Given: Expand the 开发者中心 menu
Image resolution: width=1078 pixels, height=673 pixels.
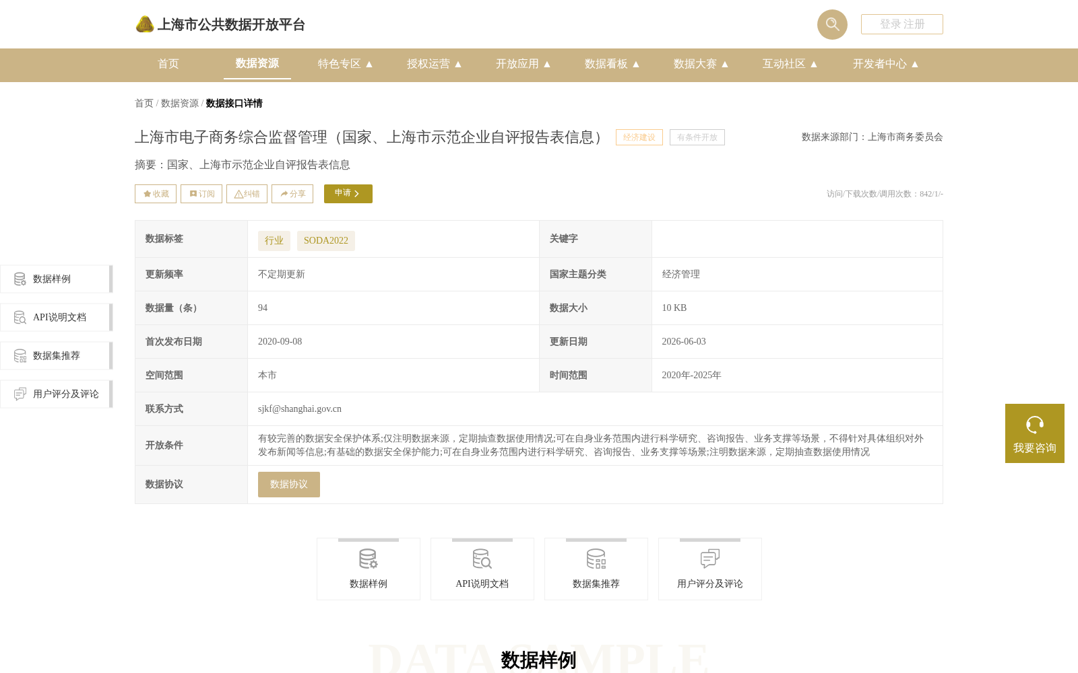Looking at the screenshot, I should click(885, 64).
